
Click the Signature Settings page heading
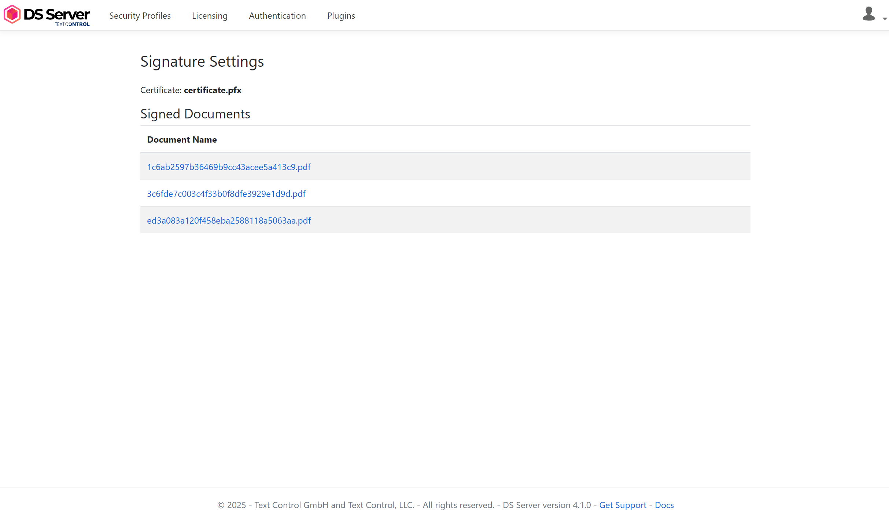coord(202,61)
